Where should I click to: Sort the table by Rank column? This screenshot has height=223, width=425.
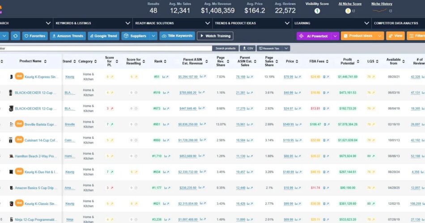[158, 61]
